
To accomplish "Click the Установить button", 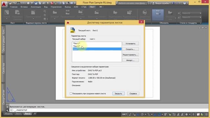I will [131, 44].
